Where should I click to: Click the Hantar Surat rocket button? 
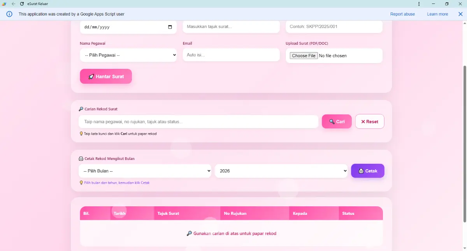pyautogui.click(x=106, y=76)
